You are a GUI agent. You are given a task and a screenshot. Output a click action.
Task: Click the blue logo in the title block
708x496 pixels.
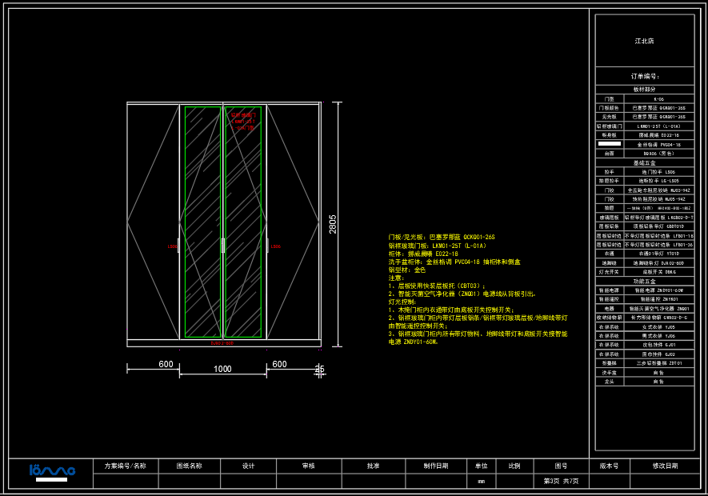pos(51,471)
